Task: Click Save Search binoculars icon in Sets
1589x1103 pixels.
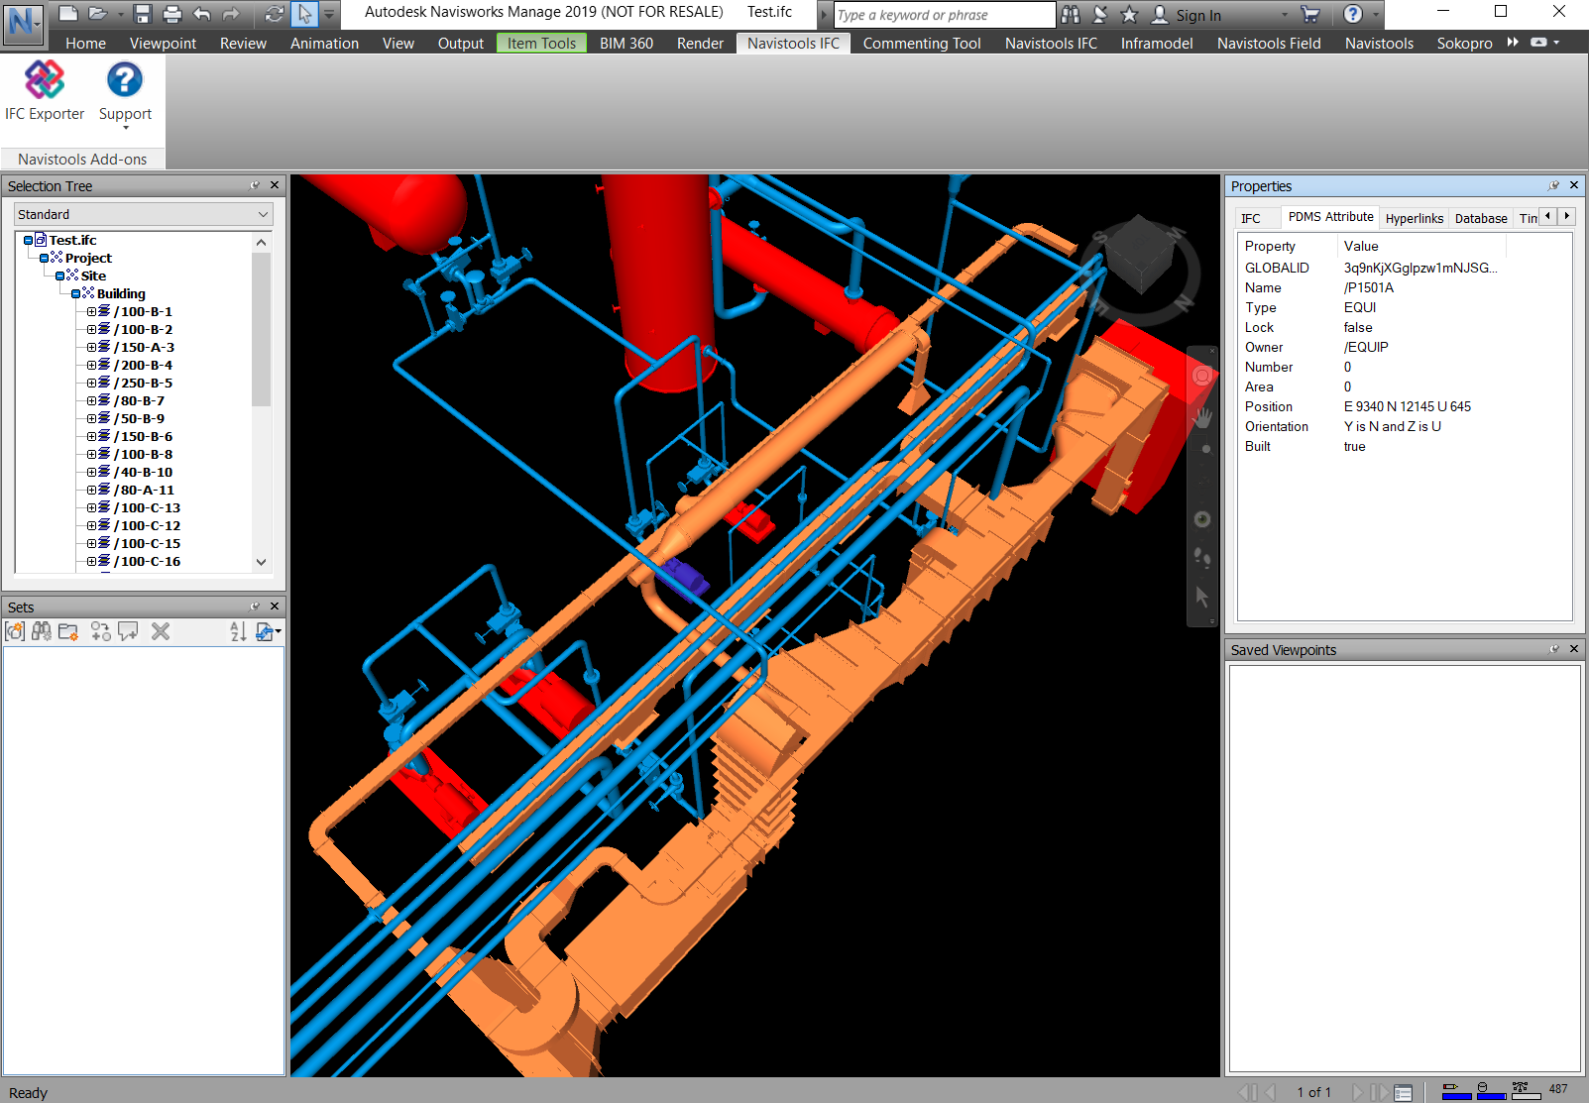Action: point(42,631)
